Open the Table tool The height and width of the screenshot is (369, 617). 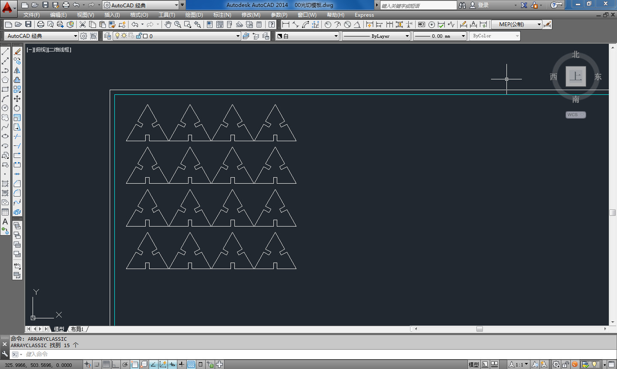[5, 212]
